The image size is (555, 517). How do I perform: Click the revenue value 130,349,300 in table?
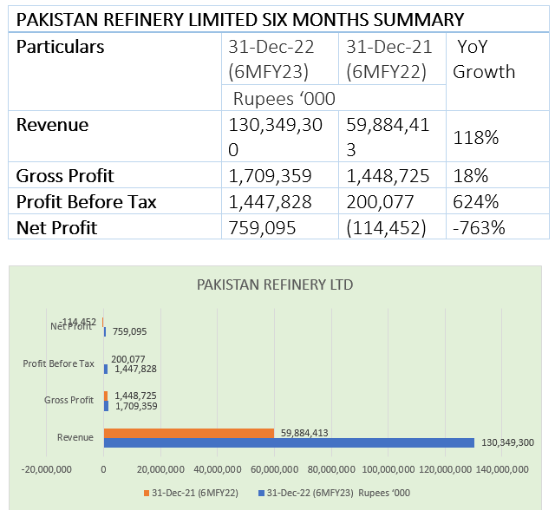tap(276, 137)
